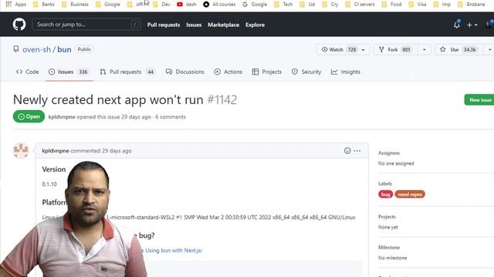The height and width of the screenshot is (277, 494).
Task: Open kpldvnpne link in comment header
Action: tap(56, 151)
